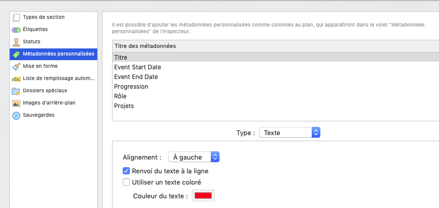Click the red Couleur du texte swatch
The height and width of the screenshot is (208, 439).
tap(203, 196)
